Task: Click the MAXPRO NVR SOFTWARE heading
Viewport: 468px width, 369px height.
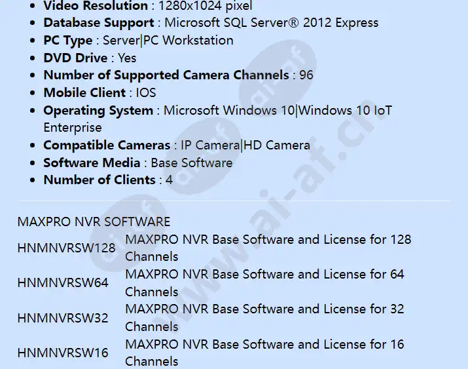Action: (94, 222)
